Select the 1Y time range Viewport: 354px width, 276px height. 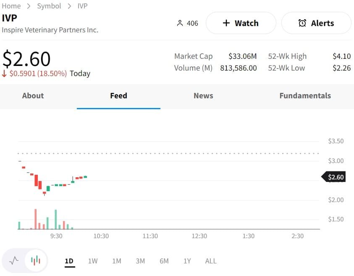(x=187, y=261)
